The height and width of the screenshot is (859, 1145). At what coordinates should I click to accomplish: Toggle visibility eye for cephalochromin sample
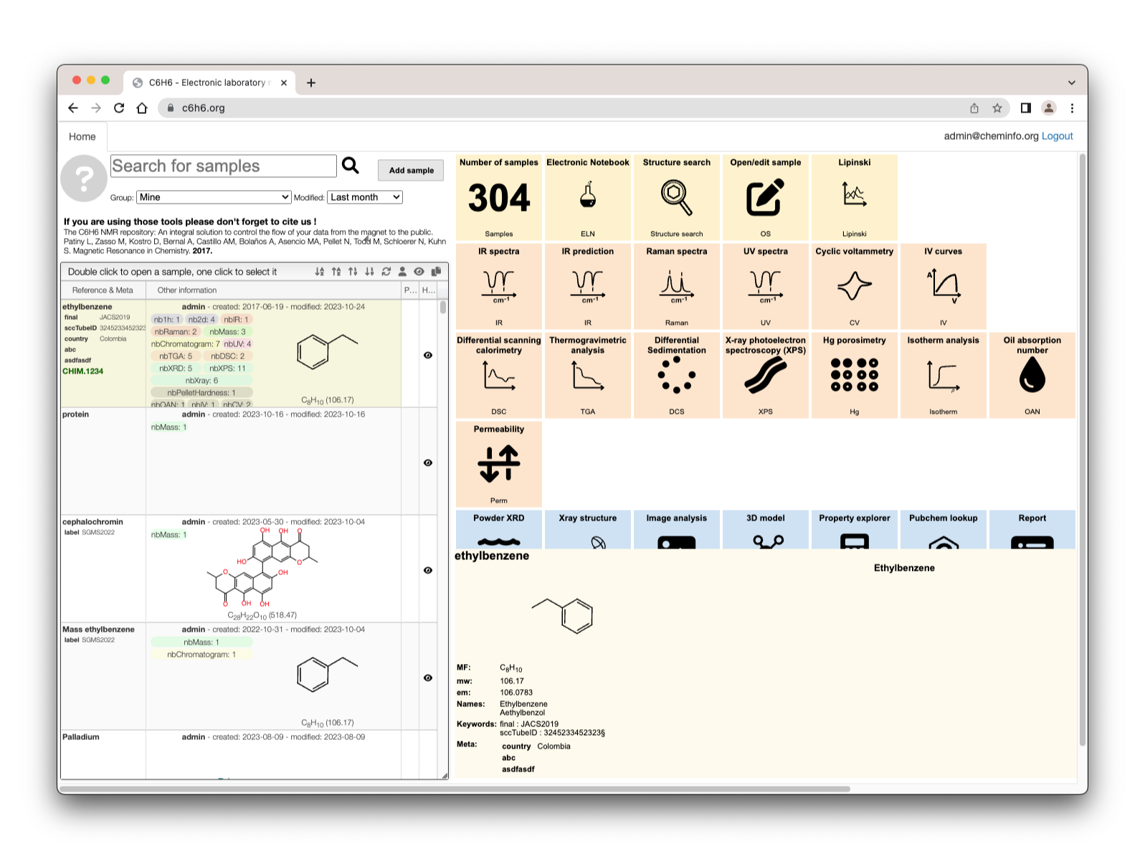coord(428,570)
